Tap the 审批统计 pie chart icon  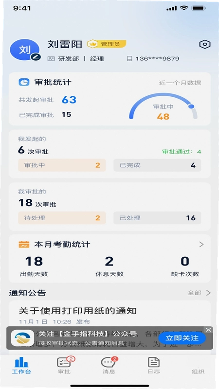24,82
